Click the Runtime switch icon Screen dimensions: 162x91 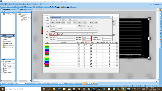(155, 4)
